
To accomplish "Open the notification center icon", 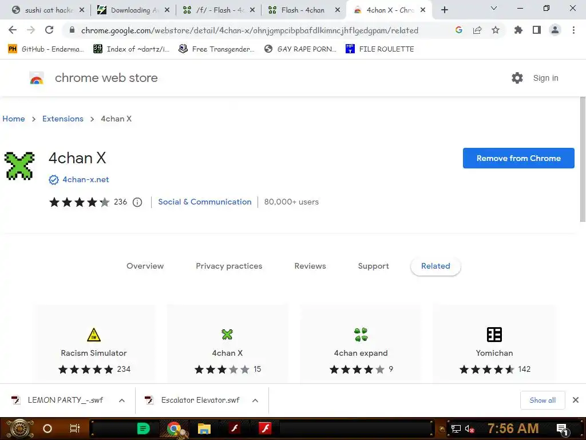I will point(562,429).
